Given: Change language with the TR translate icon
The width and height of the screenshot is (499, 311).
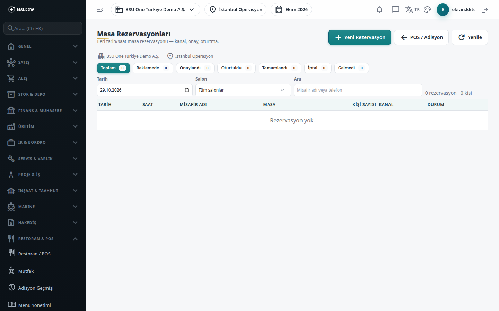Looking at the screenshot, I should [412, 10].
